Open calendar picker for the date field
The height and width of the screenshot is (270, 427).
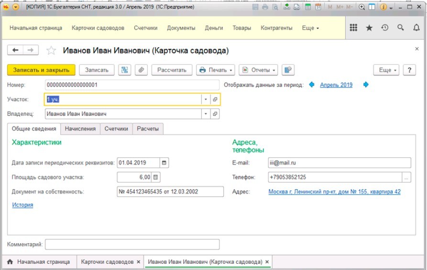(164, 163)
